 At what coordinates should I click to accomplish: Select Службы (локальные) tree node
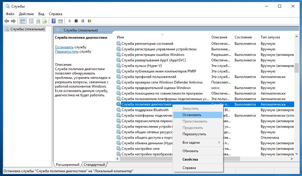pyautogui.click(x=25, y=29)
